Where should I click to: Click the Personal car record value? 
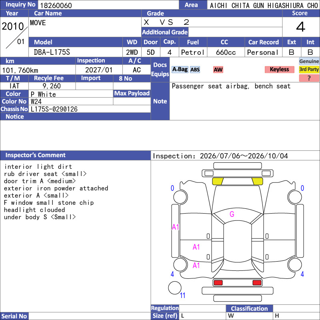[x=263, y=52]
